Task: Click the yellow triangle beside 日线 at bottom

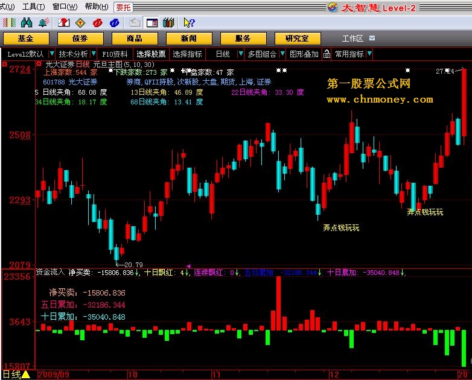Action: coord(25,375)
